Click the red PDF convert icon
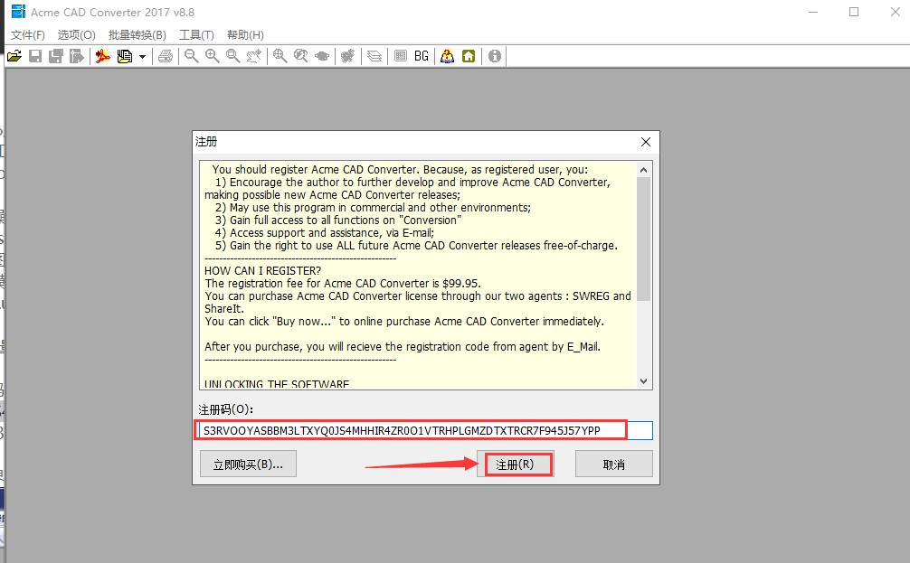 [x=103, y=56]
